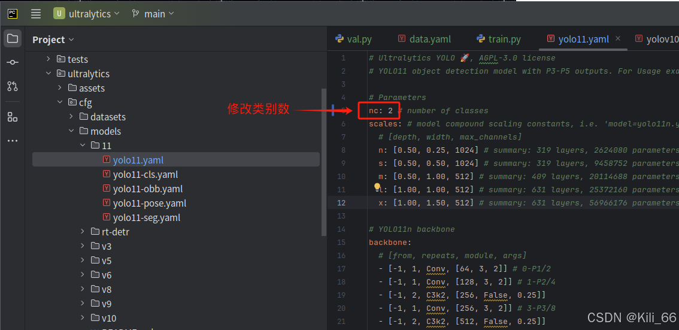Collapse the ultralytics folder

tap(48, 74)
